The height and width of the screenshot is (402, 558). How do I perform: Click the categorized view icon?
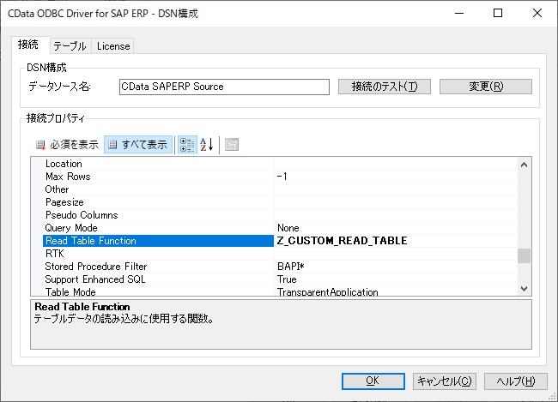(186, 144)
